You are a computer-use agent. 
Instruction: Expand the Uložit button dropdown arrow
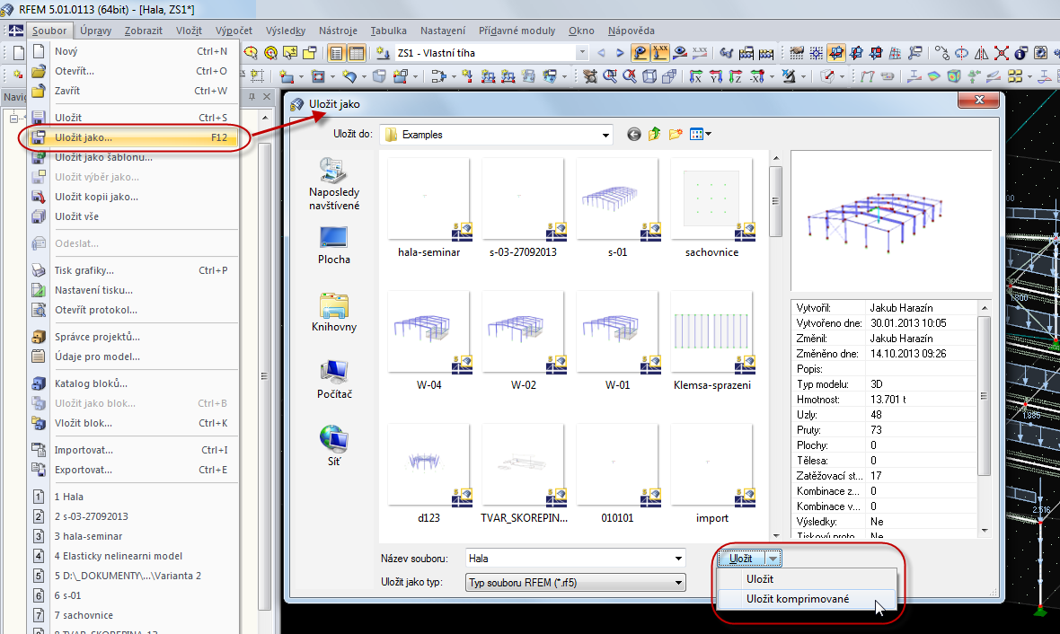[773, 559]
